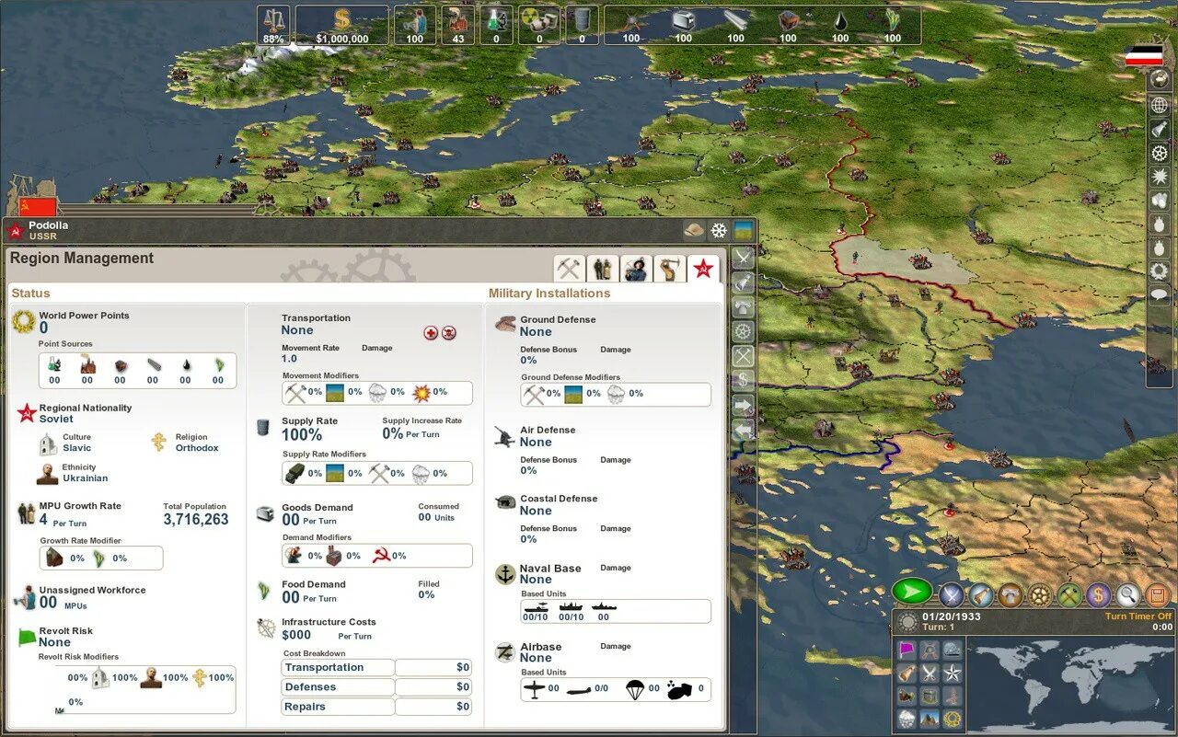Viewport: 1178px width, 737px height.
Task: Click the Transportation cost breakdown row
Action: pos(337,667)
